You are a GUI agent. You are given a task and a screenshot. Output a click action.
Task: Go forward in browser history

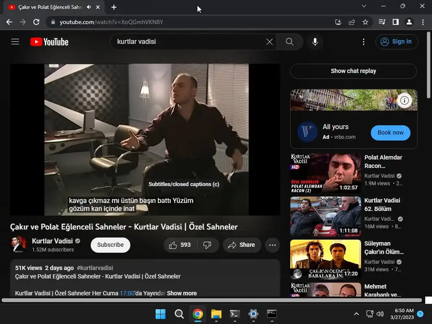(x=23, y=22)
